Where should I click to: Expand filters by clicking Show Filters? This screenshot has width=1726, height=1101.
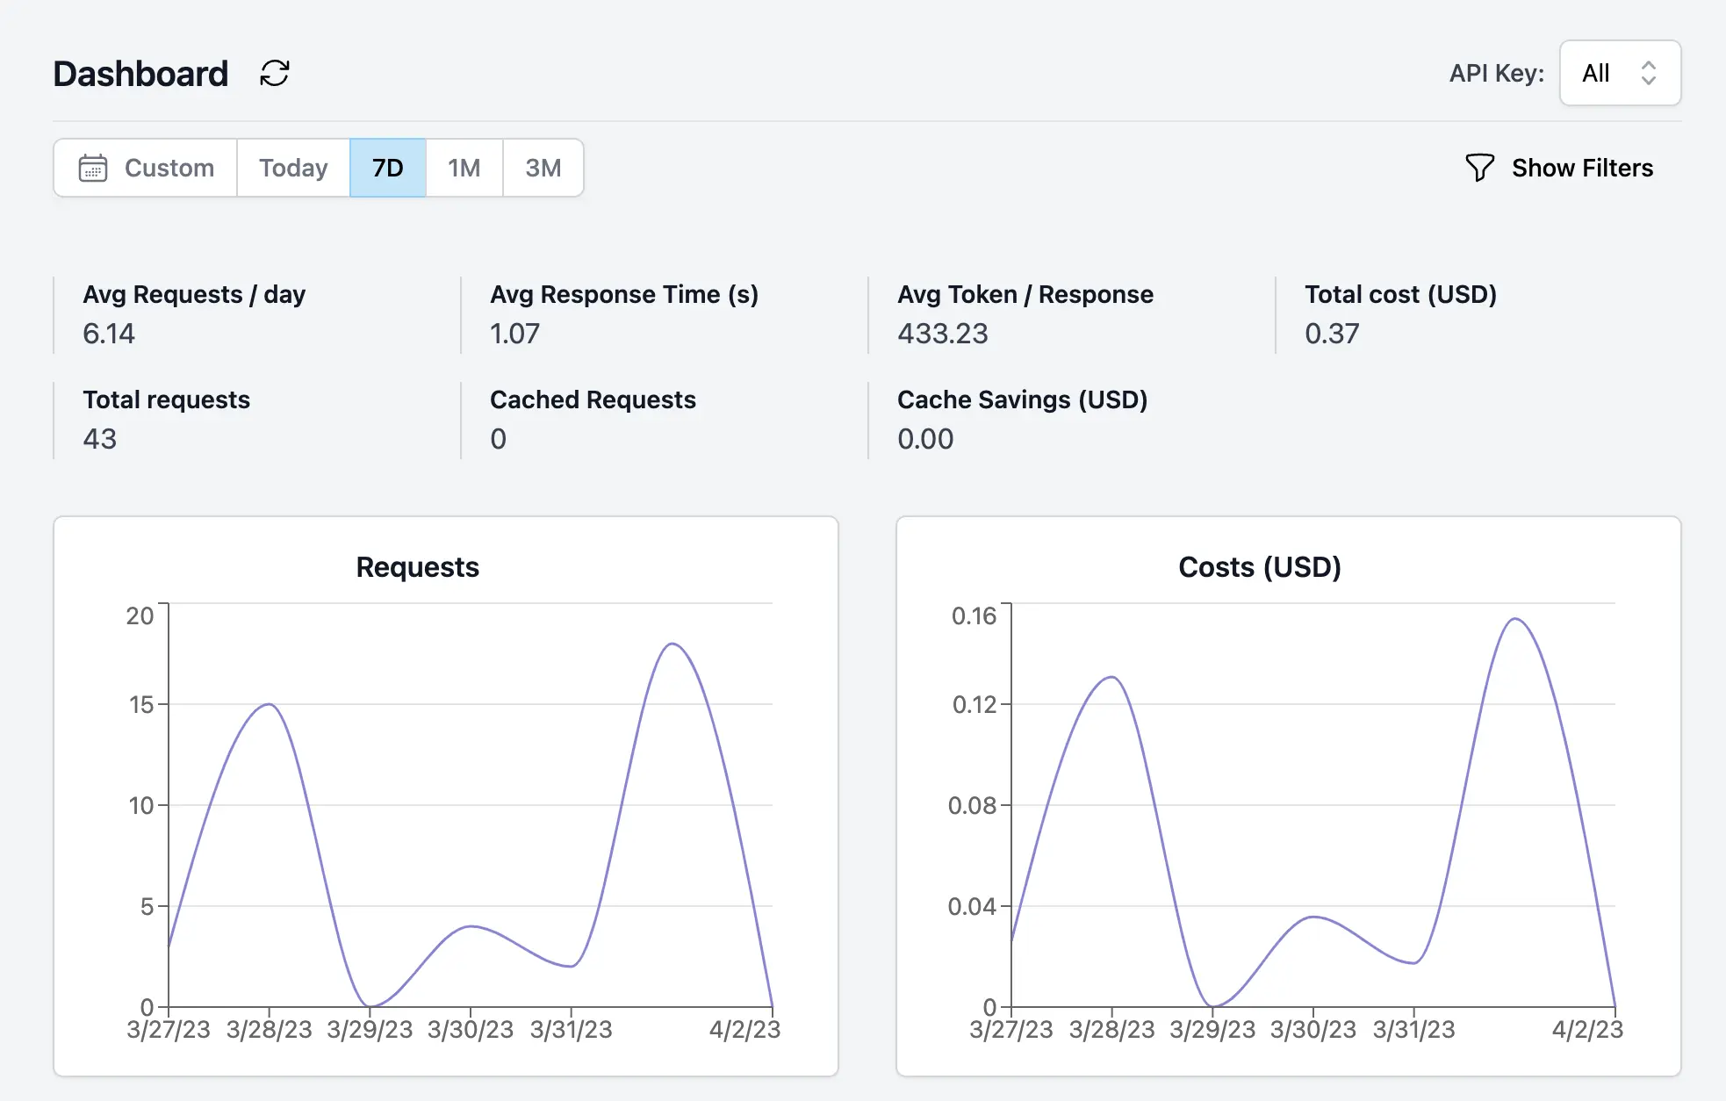coord(1581,168)
